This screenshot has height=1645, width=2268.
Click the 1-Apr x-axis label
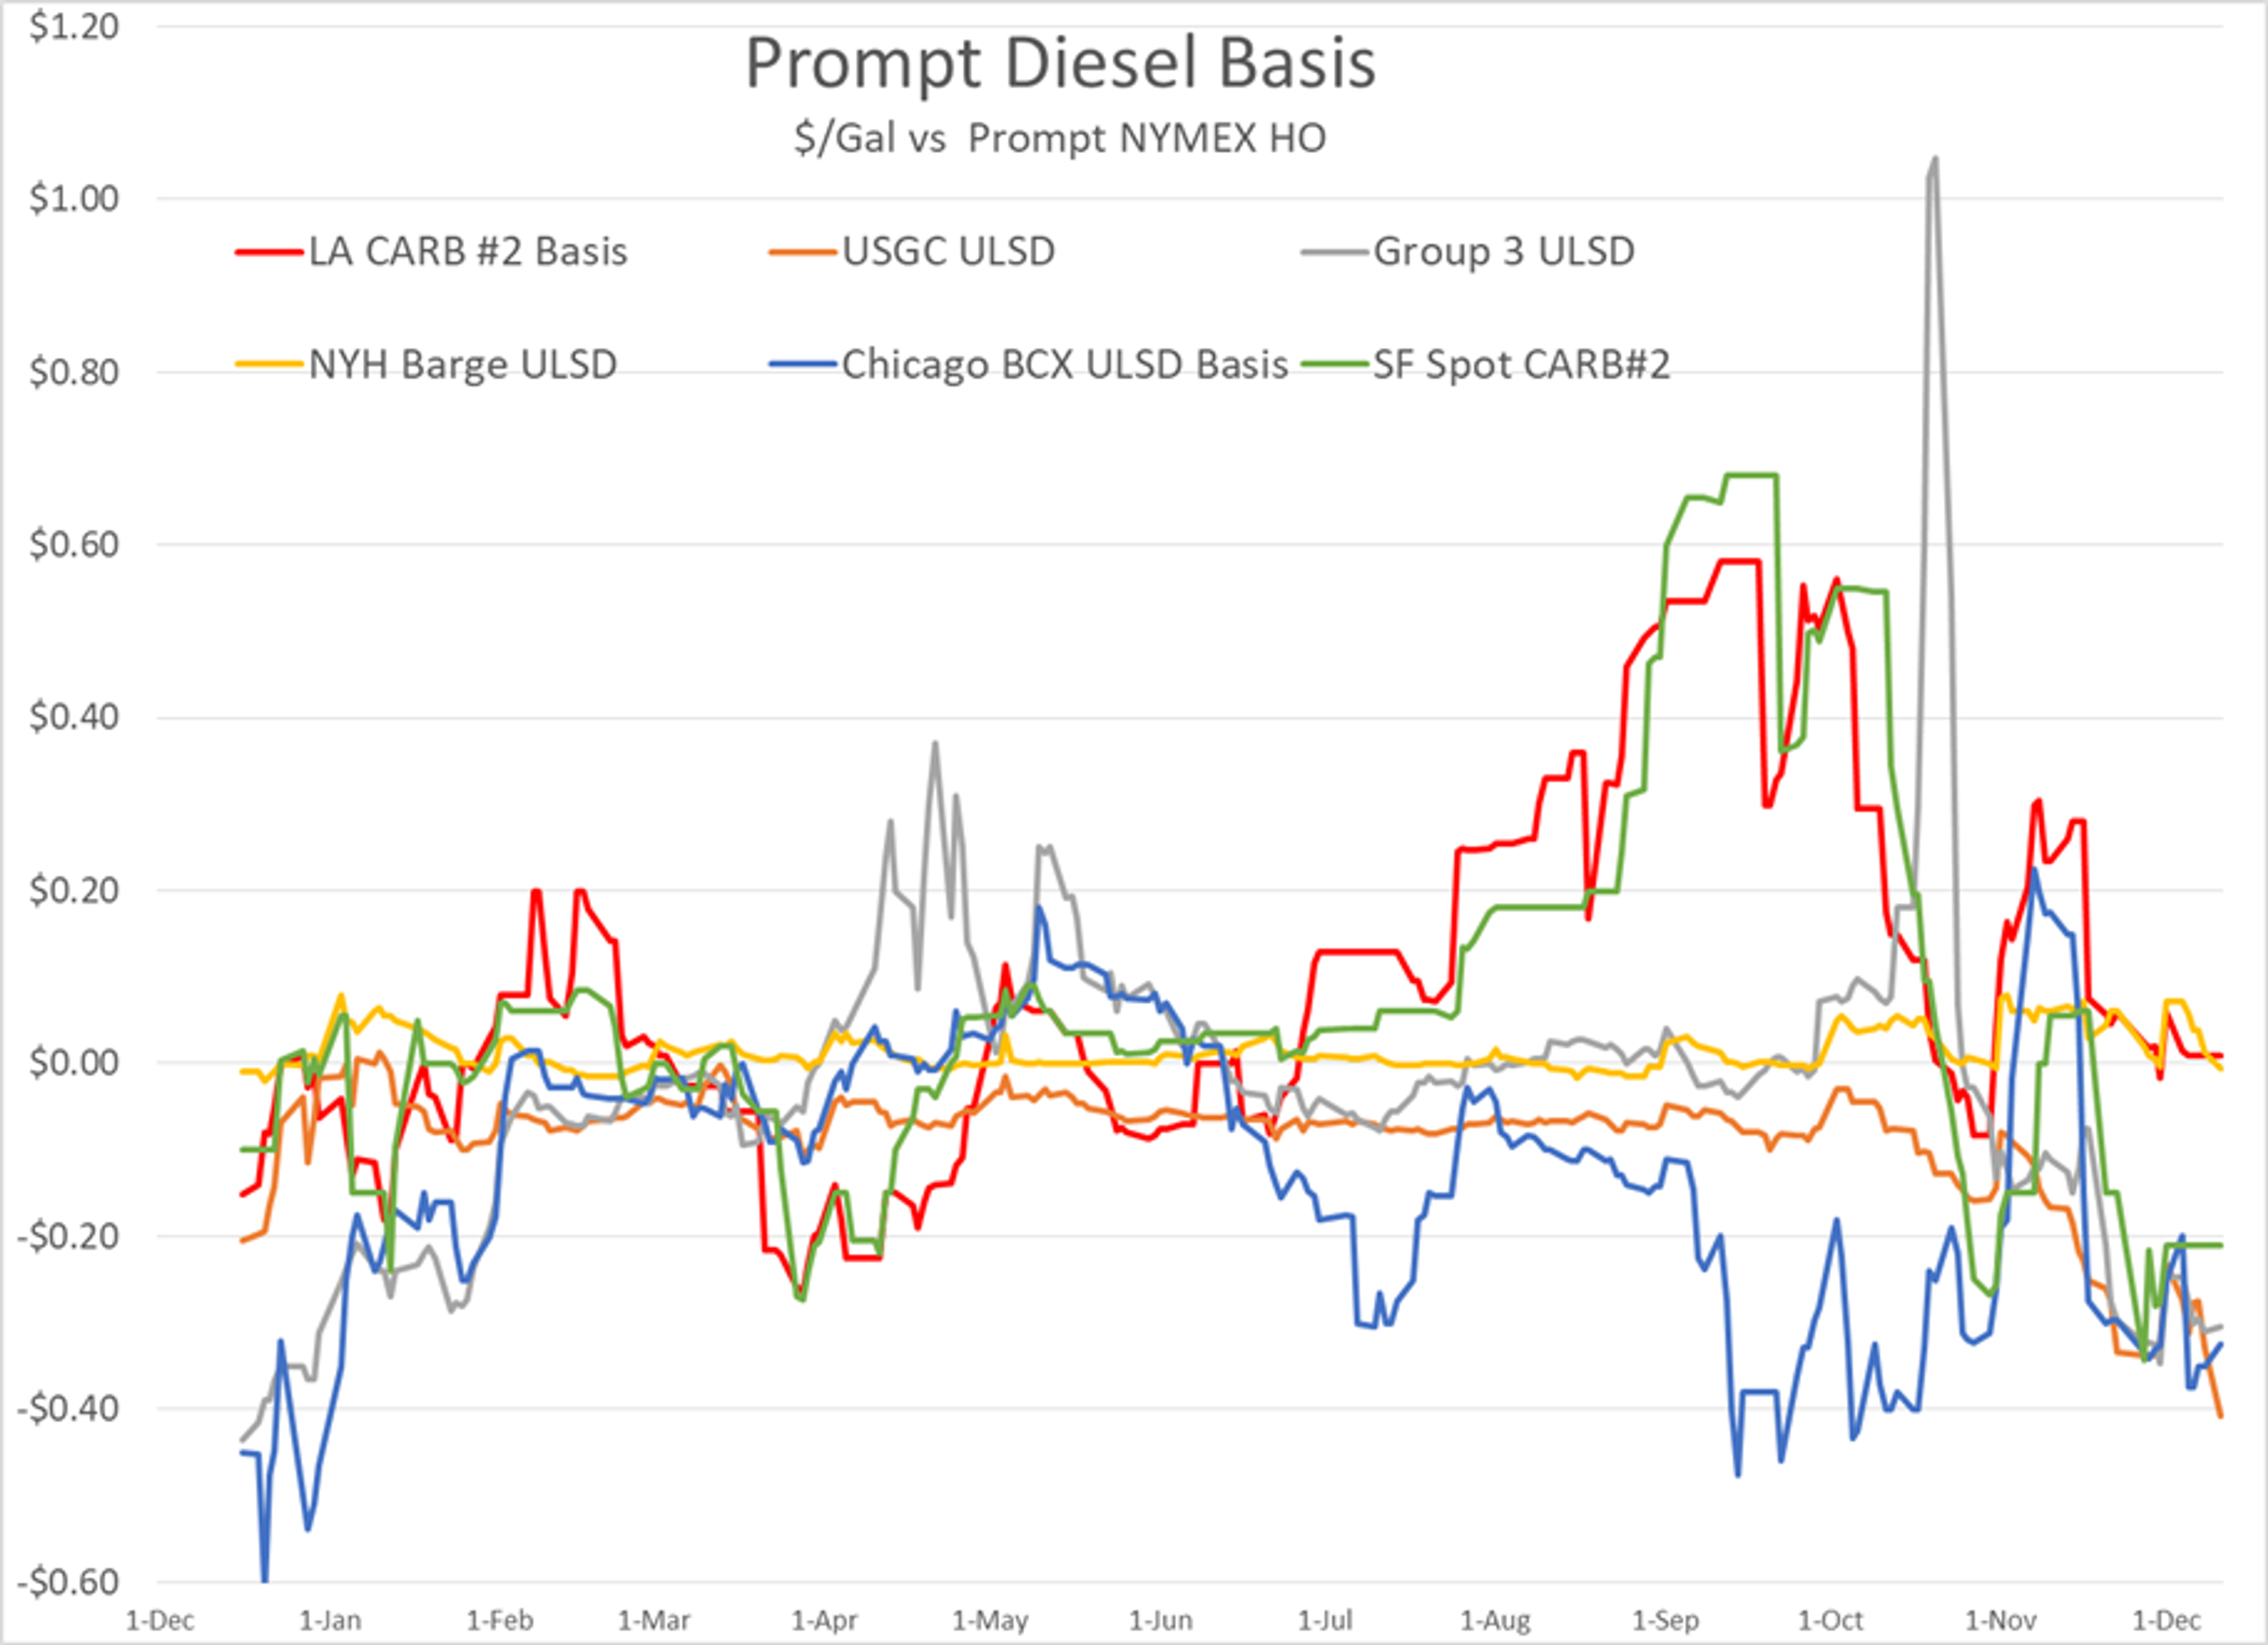(824, 1620)
